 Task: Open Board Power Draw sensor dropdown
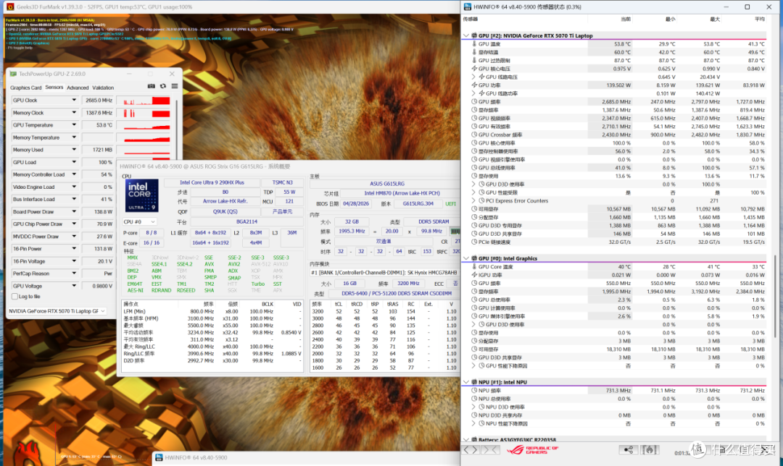pyautogui.click(x=74, y=212)
